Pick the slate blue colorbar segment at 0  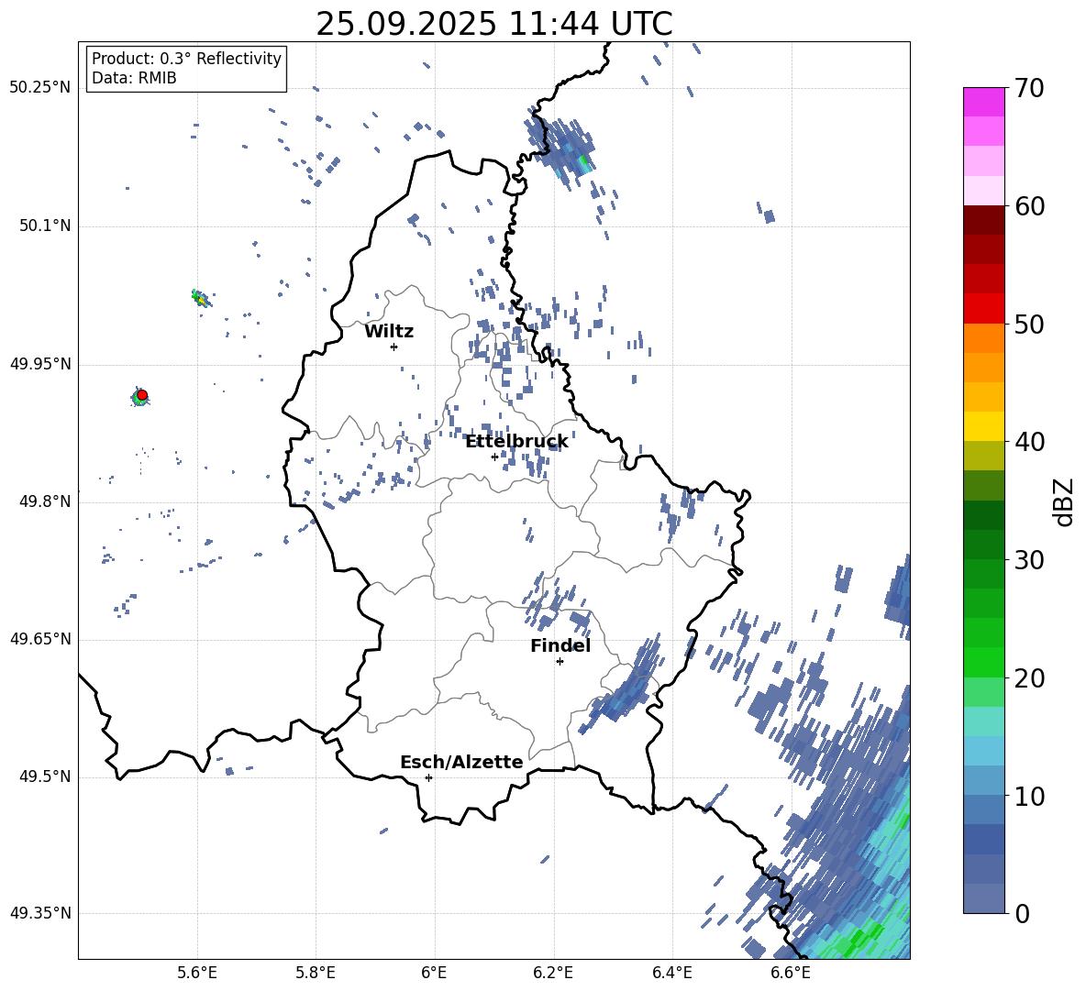point(983,898)
